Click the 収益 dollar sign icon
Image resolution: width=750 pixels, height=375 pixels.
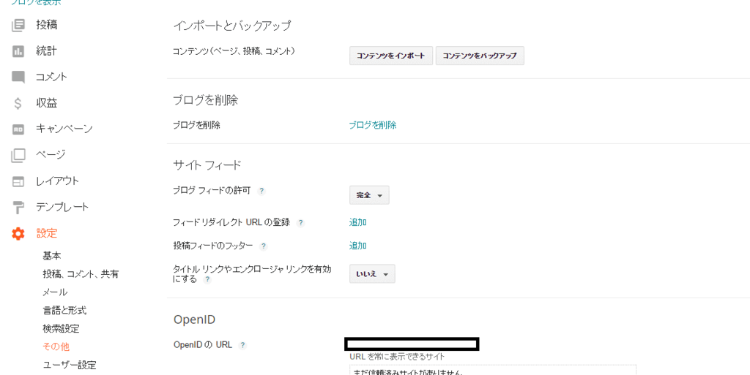click(x=18, y=103)
